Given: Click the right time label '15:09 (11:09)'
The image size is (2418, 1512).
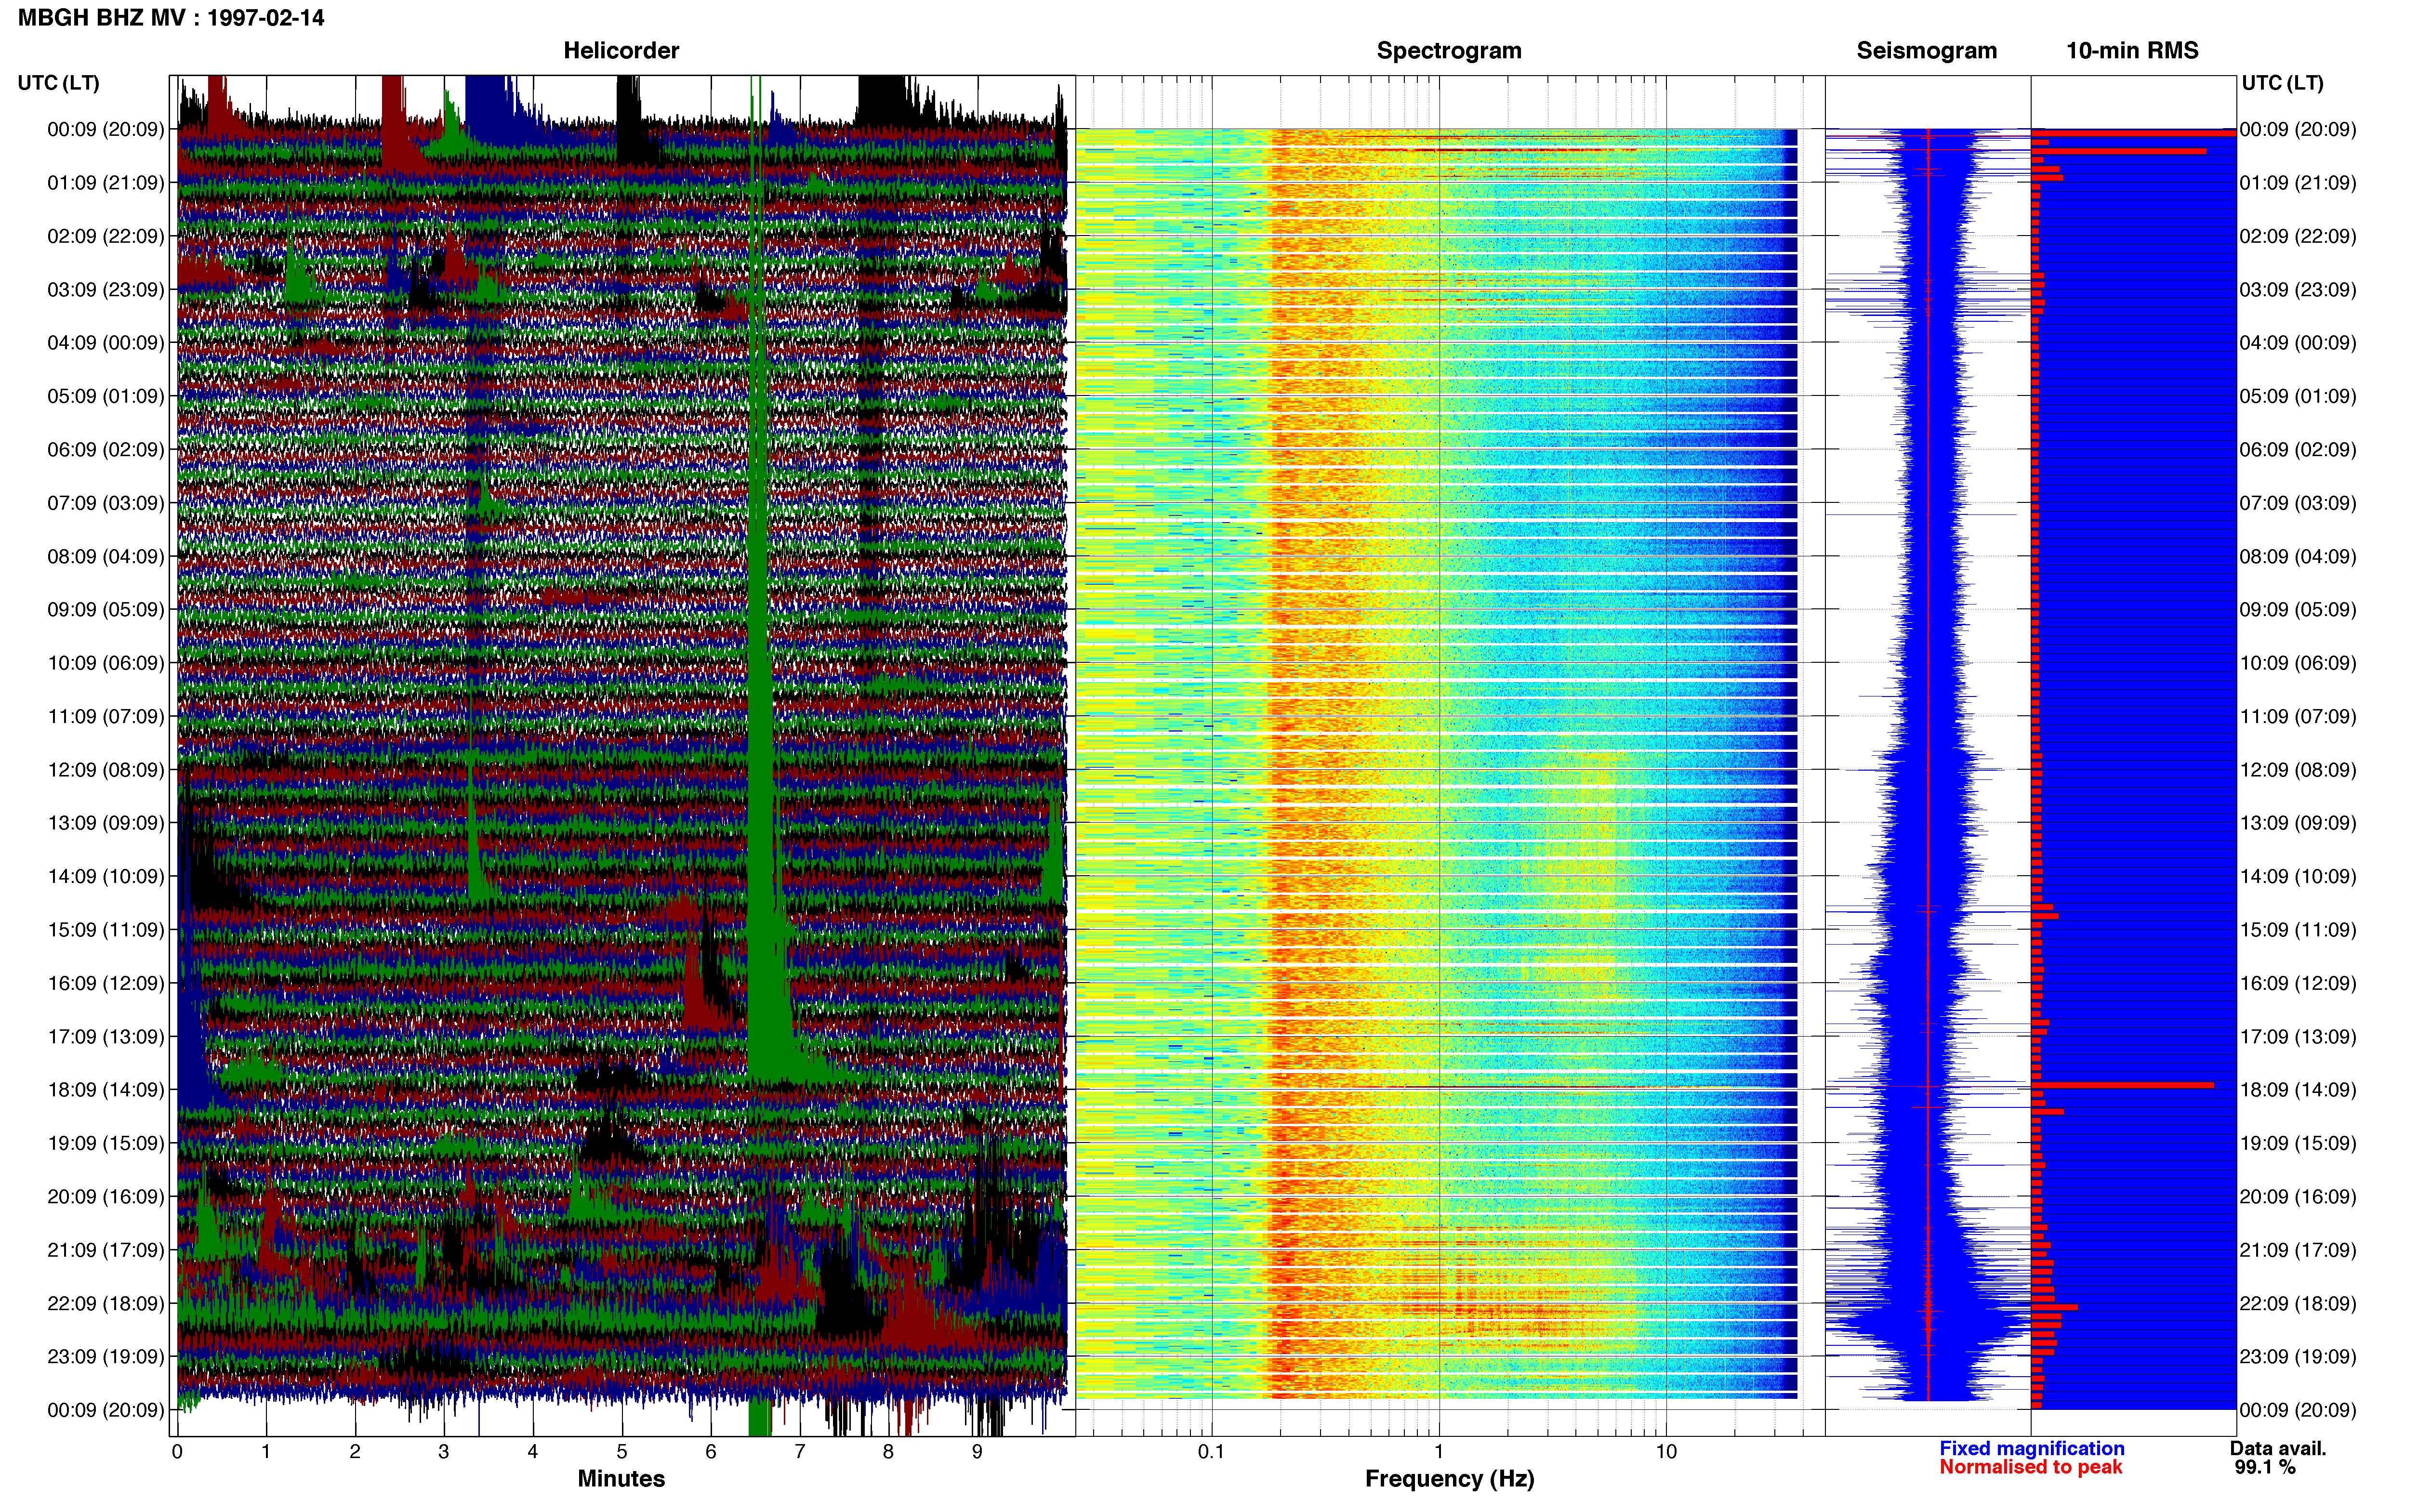Looking at the screenshot, I should click(2298, 930).
